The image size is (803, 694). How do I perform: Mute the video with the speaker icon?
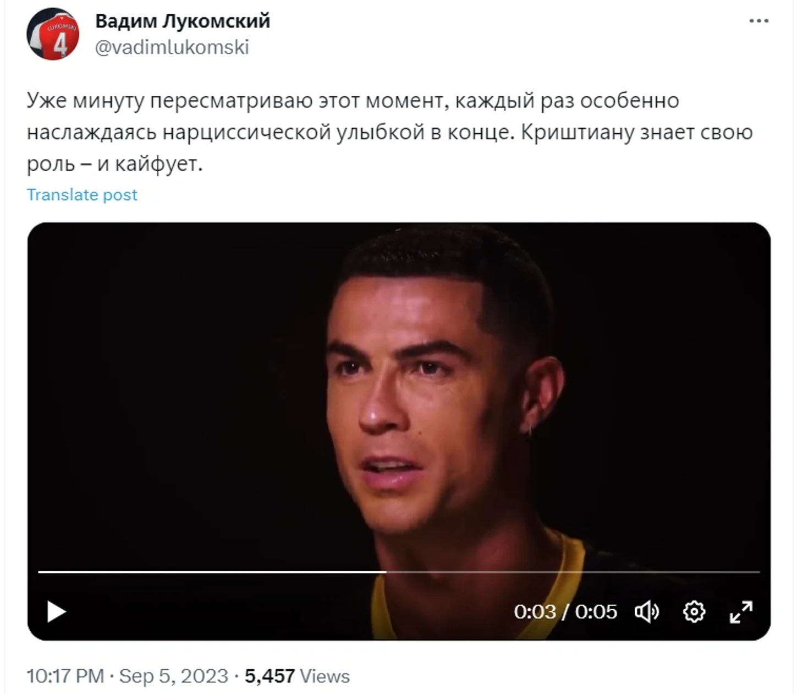pos(647,611)
